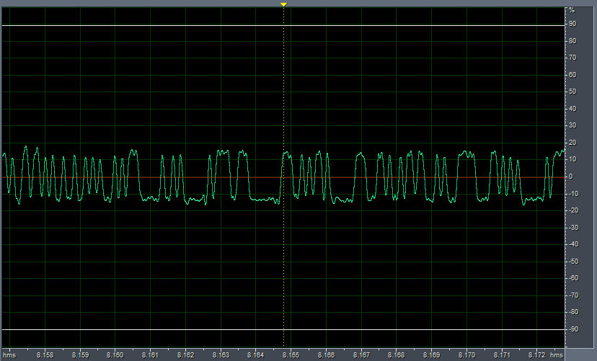Click the 8.167 time ruler label

[361, 355]
